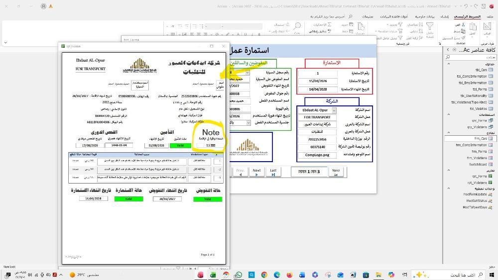Open Excel from the taskbar

pyautogui.click(x=213, y=275)
